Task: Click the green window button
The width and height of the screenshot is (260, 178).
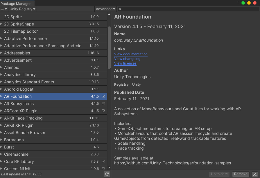Action: click(x=243, y=3)
